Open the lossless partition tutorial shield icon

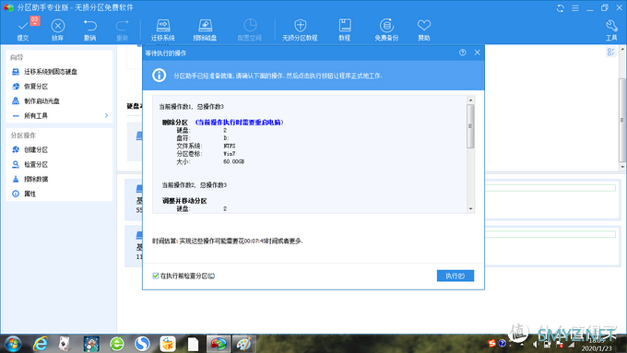click(x=300, y=26)
